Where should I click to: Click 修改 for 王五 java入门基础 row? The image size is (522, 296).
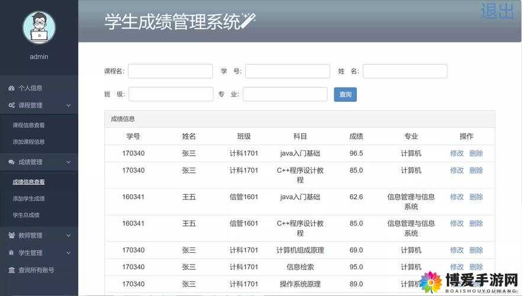pyautogui.click(x=457, y=197)
